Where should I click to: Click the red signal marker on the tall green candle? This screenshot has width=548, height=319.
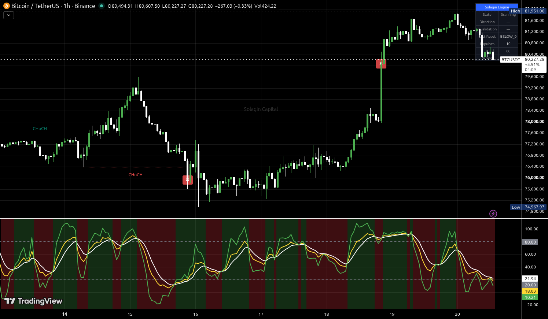381,64
